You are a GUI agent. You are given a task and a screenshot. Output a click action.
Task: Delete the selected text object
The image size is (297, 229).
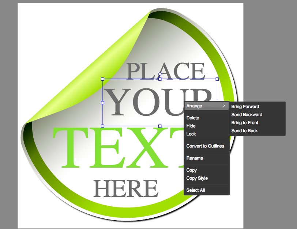click(x=193, y=118)
